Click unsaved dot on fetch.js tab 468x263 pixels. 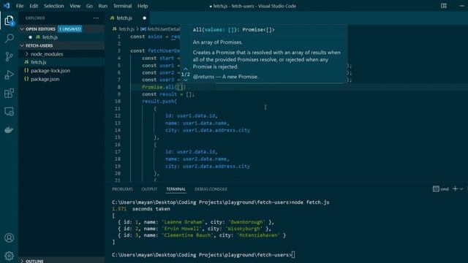(145, 18)
